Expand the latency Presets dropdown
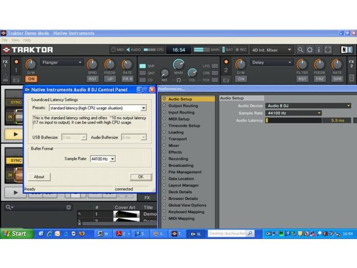The image size is (357, 268). coord(143,108)
